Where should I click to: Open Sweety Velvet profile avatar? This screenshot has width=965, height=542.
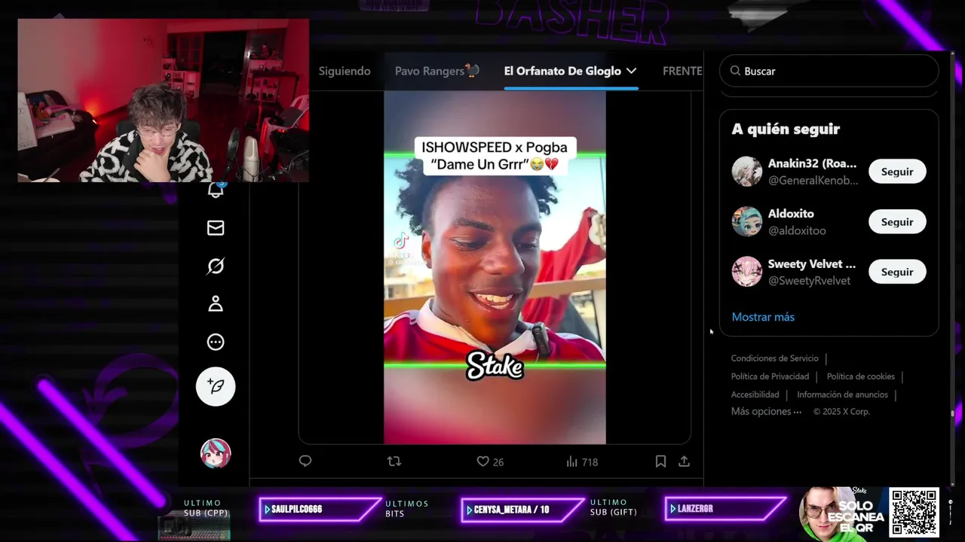click(747, 272)
